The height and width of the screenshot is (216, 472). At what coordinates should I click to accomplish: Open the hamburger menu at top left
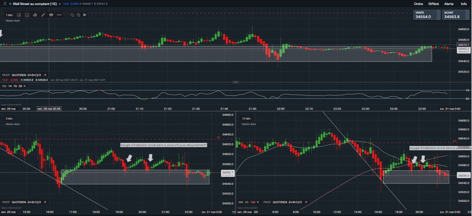[x=5, y=4]
